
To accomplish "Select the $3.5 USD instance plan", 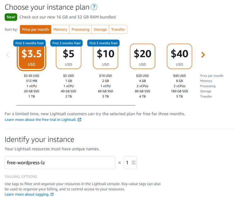I will point(31,57).
